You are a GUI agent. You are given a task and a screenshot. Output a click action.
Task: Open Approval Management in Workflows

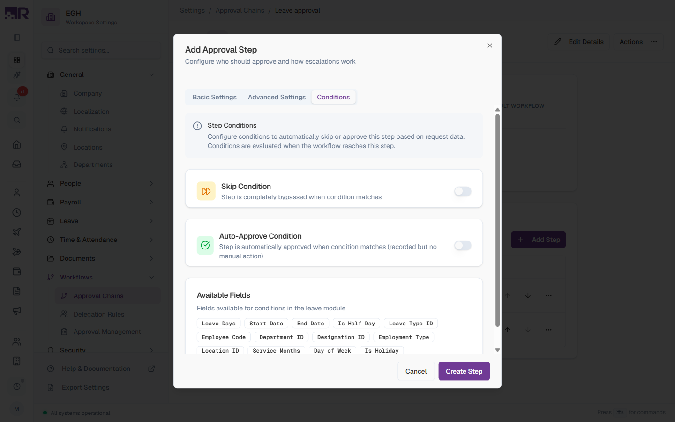coord(108,332)
